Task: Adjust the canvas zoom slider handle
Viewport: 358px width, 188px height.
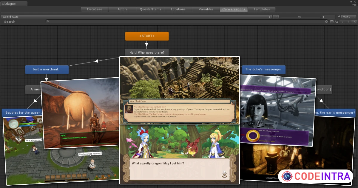Action: (x=299, y=17)
